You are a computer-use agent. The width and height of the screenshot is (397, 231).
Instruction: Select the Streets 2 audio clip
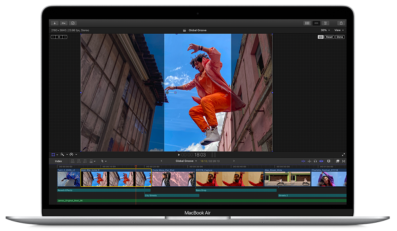tap(312, 195)
